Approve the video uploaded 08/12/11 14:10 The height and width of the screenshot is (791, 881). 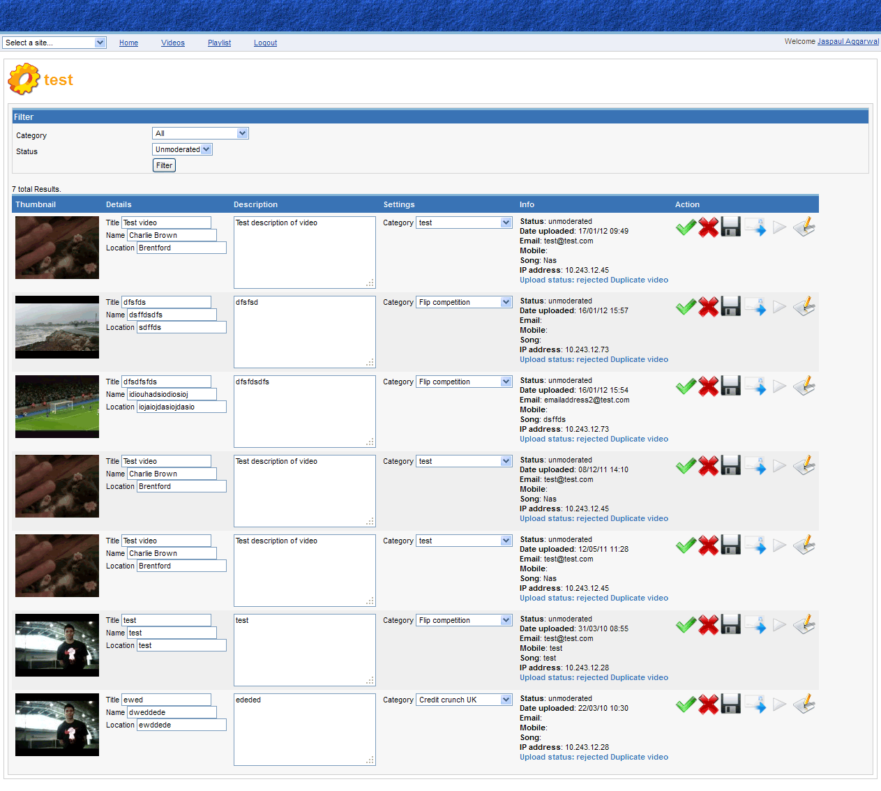(x=686, y=466)
